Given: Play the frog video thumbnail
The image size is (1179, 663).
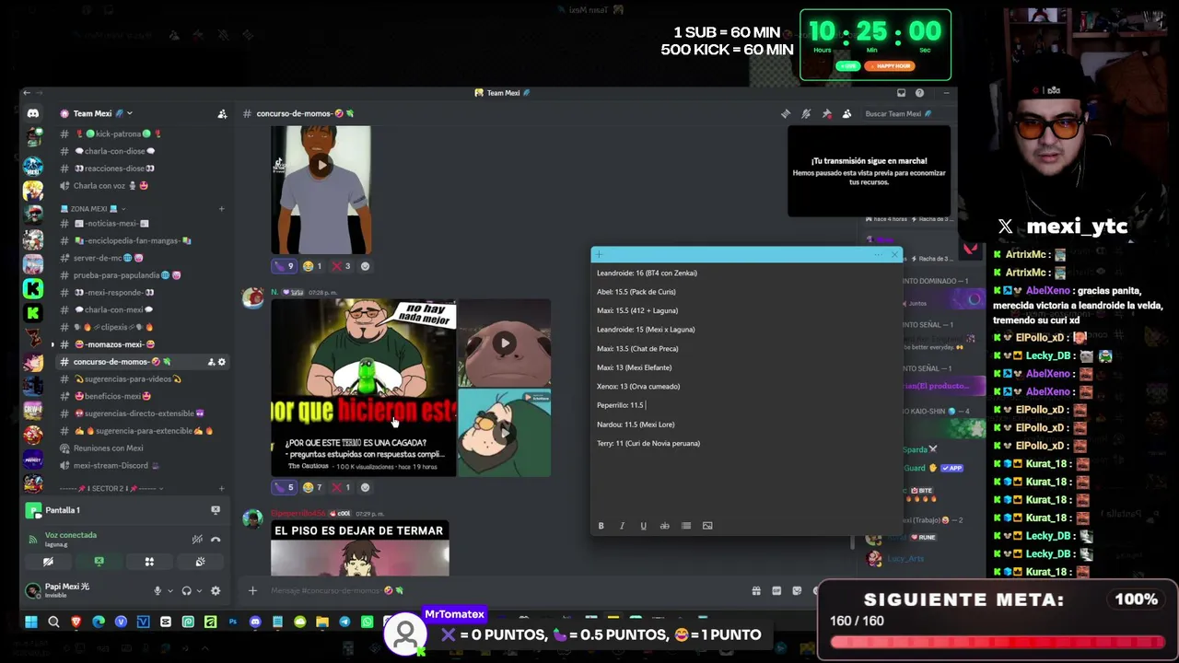Looking at the screenshot, I should (505, 343).
